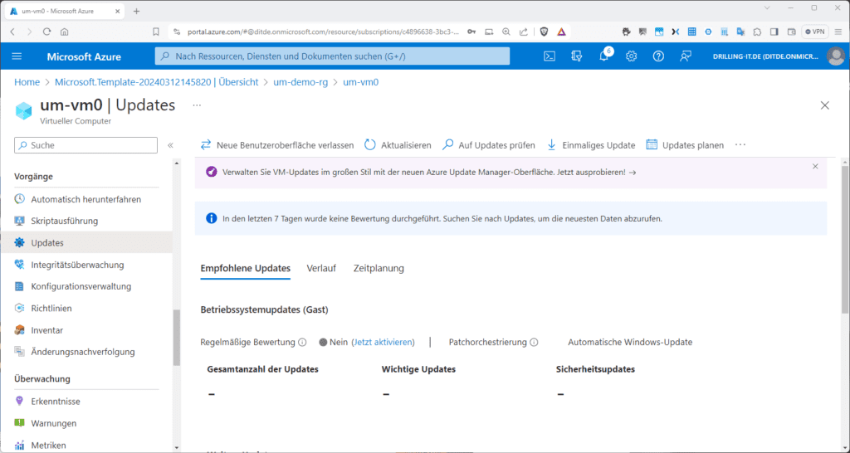850x453 pixels.
Task: Reload the page with browser refresh button
Action: tap(46, 32)
